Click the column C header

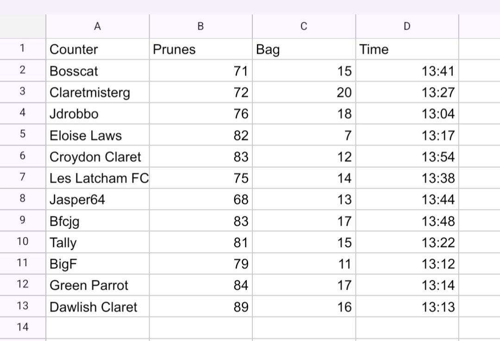(304, 26)
